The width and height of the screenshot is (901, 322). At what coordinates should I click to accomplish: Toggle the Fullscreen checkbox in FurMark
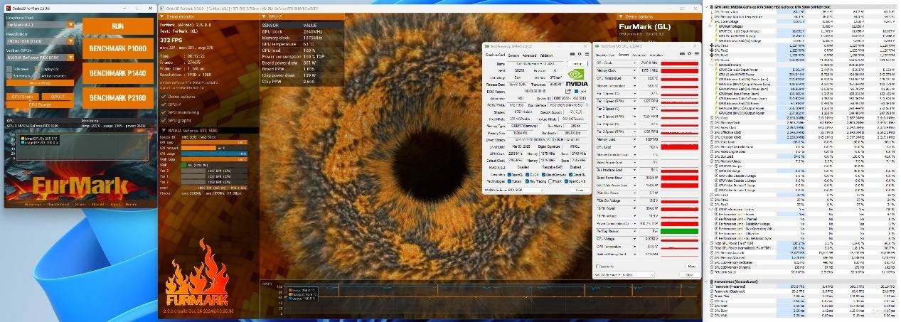pos(10,69)
